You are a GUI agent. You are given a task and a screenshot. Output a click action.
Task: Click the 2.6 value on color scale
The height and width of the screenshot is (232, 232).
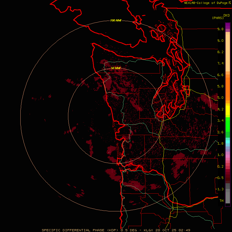[x=220, y=132]
